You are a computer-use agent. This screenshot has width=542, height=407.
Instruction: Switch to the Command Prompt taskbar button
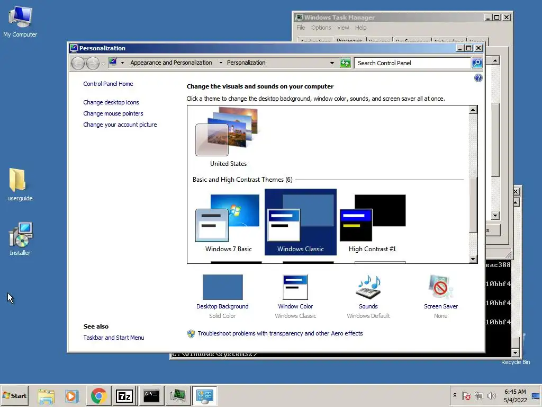coord(151,396)
